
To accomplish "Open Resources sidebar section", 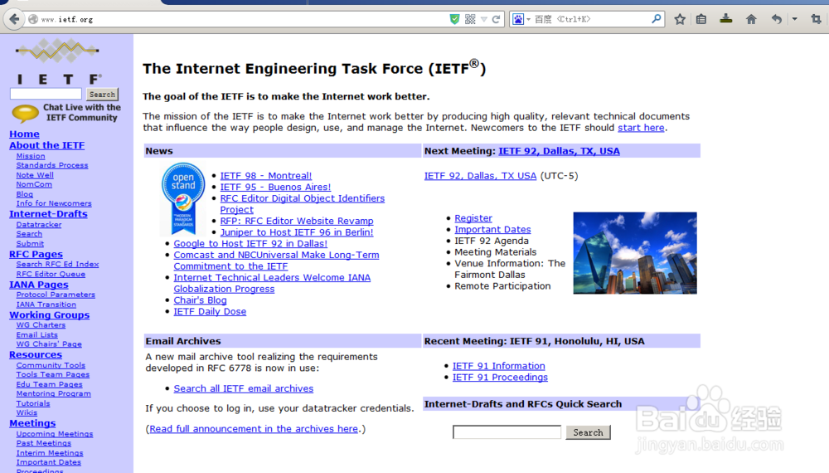I will [x=36, y=354].
